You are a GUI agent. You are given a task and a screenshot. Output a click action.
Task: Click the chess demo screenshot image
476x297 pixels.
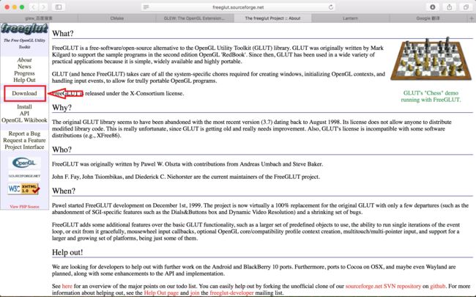coord(431,58)
